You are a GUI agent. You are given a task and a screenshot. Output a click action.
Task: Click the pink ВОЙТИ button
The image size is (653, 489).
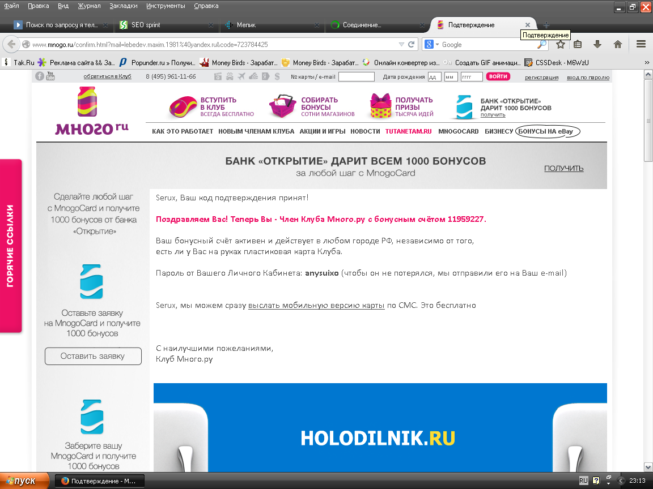498,76
